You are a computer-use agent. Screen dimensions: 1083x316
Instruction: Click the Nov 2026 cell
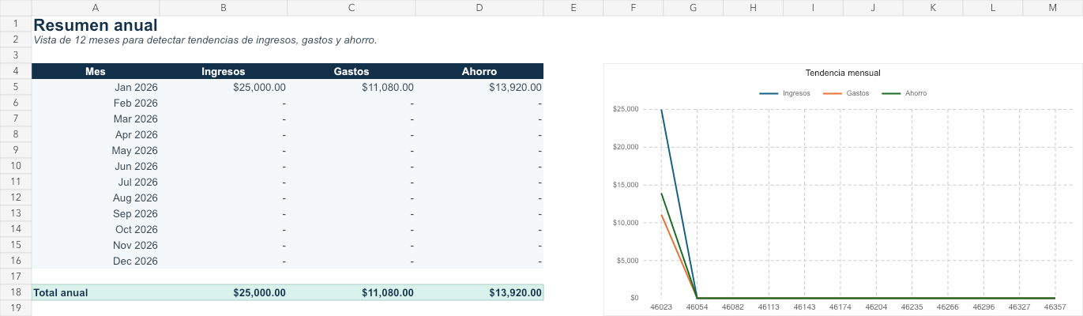pos(96,245)
